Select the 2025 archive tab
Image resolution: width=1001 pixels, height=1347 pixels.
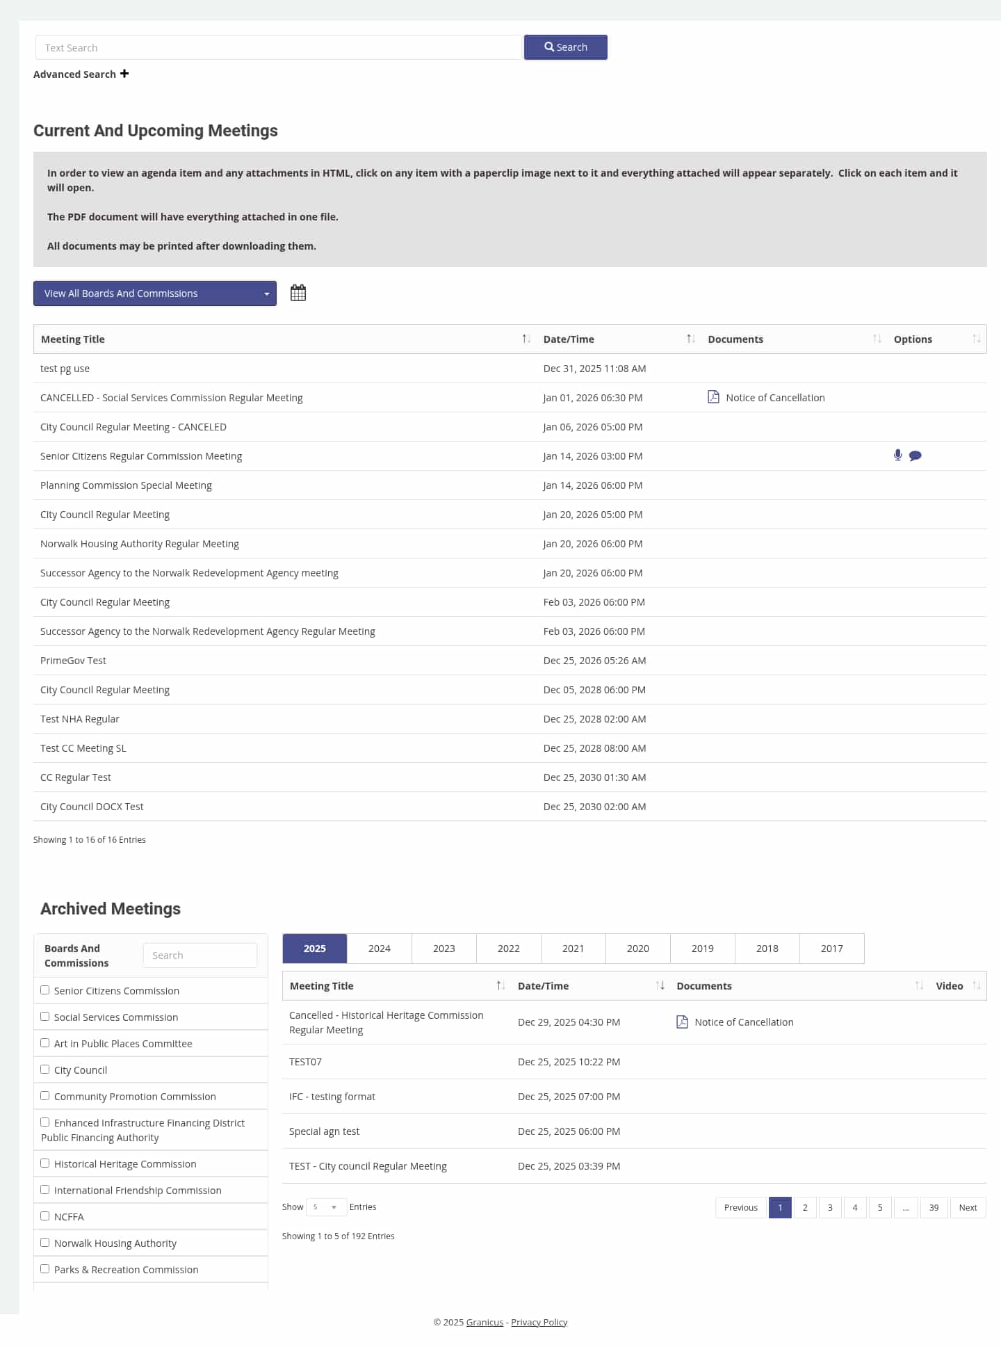pyautogui.click(x=315, y=949)
